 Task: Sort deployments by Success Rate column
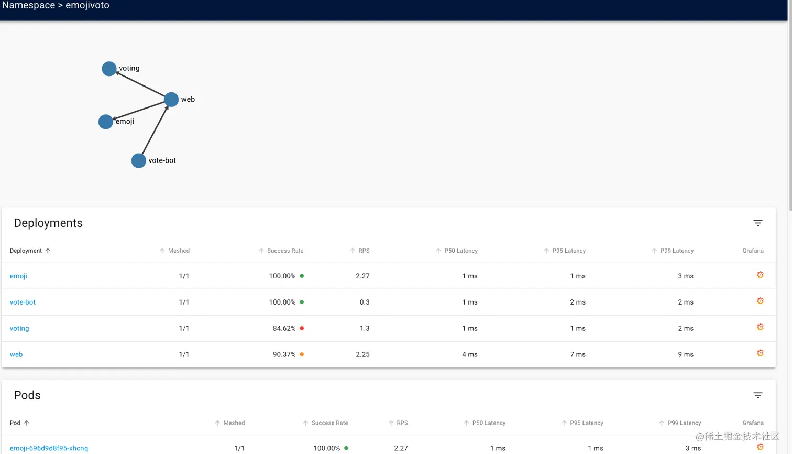click(281, 251)
